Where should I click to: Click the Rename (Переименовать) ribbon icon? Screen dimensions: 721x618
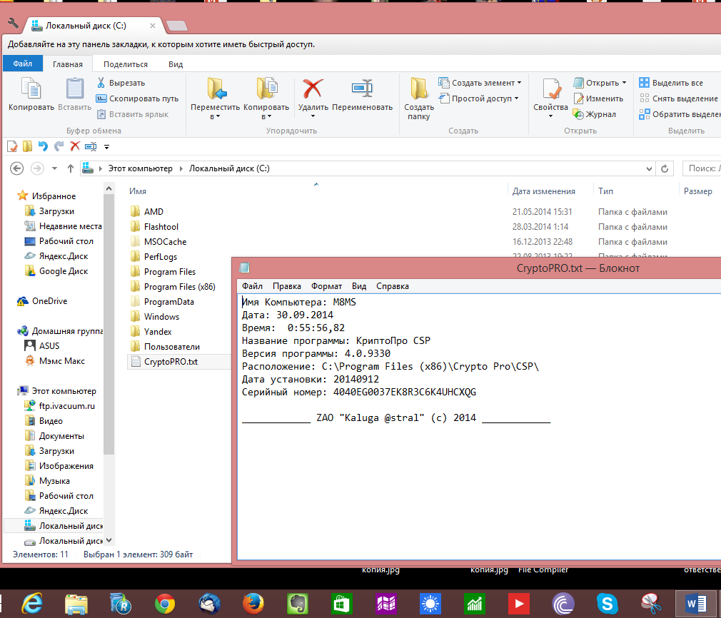(362, 89)
